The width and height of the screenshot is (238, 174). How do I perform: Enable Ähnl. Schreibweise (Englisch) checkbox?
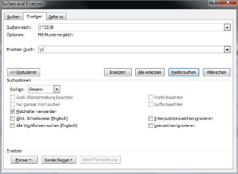[x=13, y=118]
